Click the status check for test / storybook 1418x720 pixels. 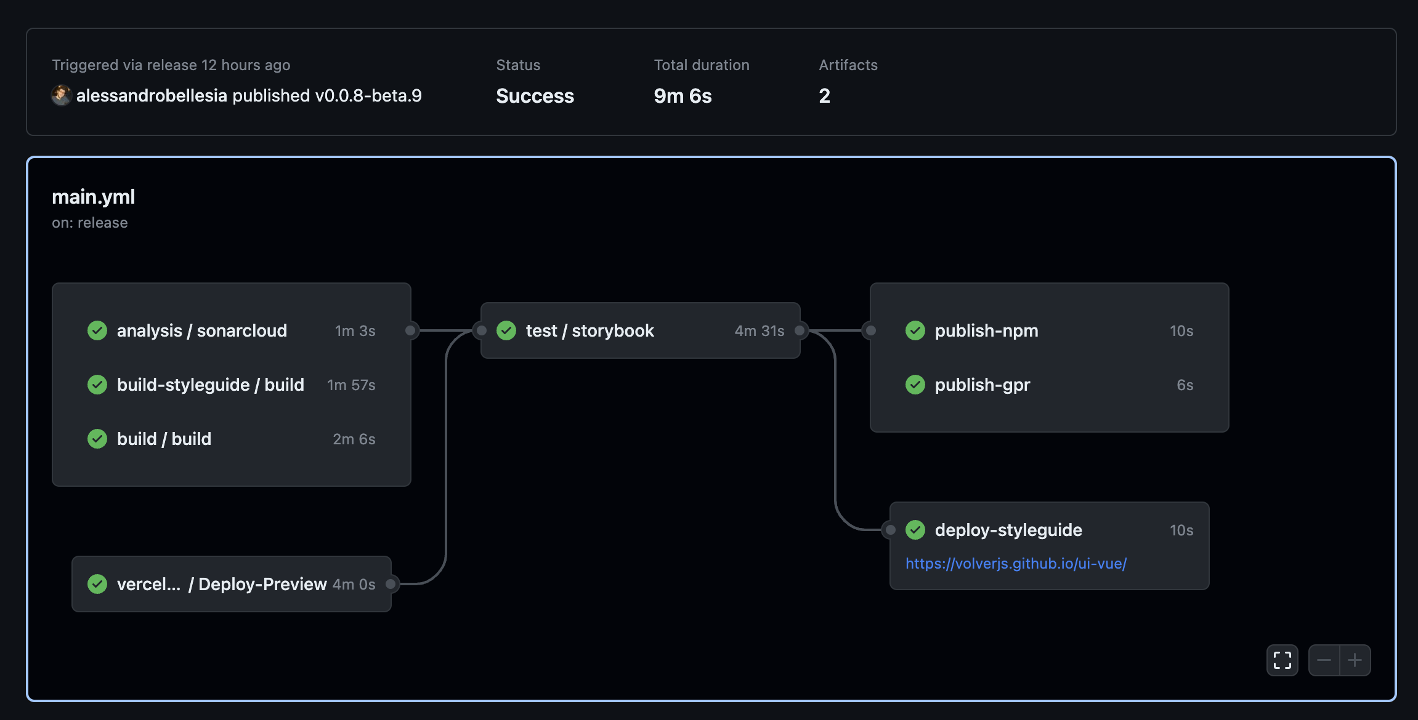506,330
